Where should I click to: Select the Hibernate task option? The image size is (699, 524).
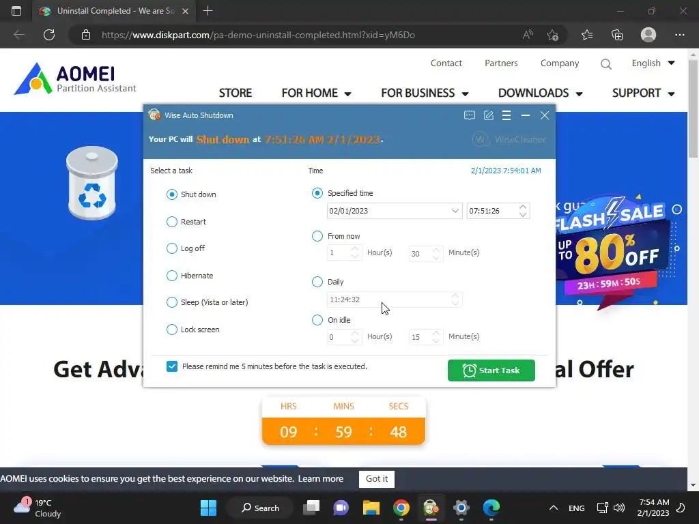click(171, 276)
